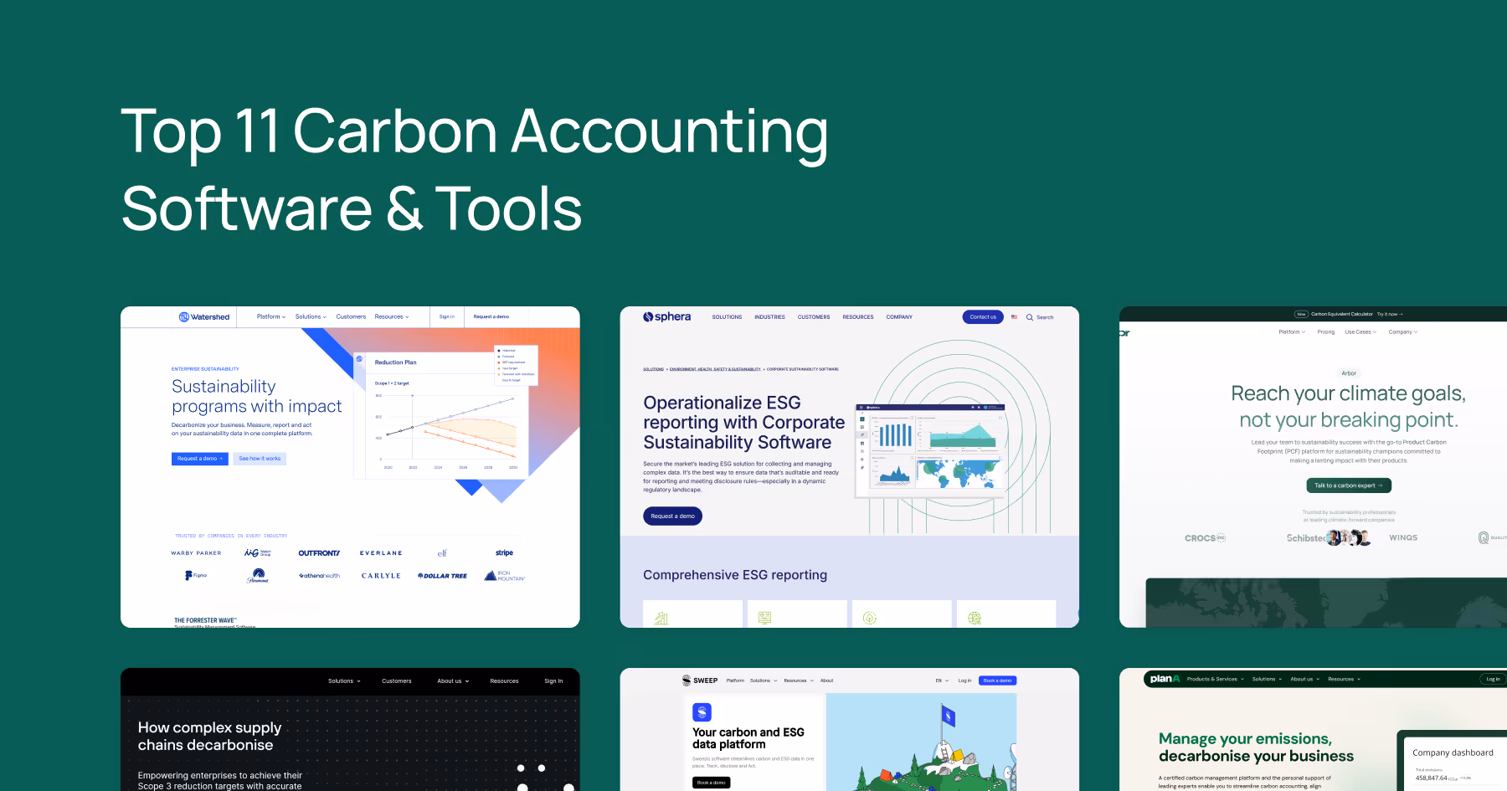Click Request a demo in Watershed's header
Viewport: 1507px width, 791px height.
tap(491, 317)
